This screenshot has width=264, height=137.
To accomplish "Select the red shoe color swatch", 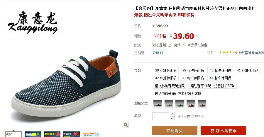I will pos(191,104).
